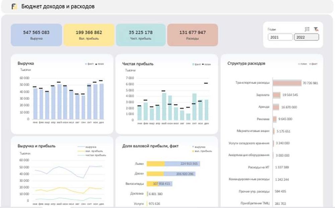335x208 pixels.
Task: Select the Выручка и прибыль chart title
Action: (37, 146)
